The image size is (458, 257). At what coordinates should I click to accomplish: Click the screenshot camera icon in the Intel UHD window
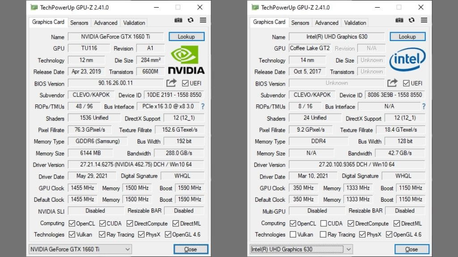tap(399, 20)
